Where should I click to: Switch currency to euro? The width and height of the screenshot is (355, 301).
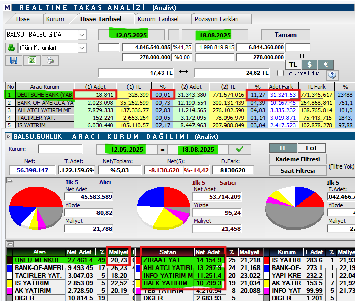pos(326,65)
